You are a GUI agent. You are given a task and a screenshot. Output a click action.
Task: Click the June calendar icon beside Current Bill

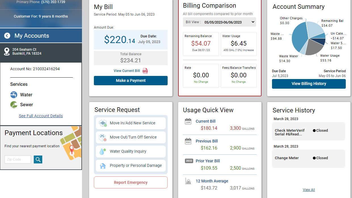[x=188, y=122]
